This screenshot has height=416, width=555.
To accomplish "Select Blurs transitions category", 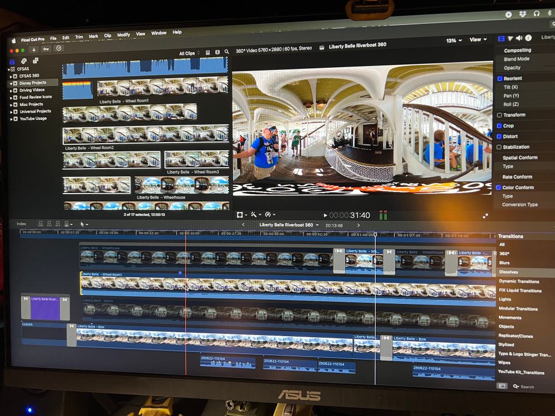I will (x=504, y=263).
